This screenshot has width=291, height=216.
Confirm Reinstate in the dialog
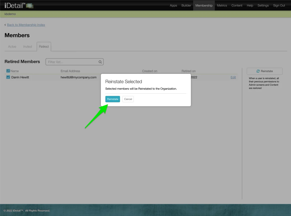pos(112,99)
